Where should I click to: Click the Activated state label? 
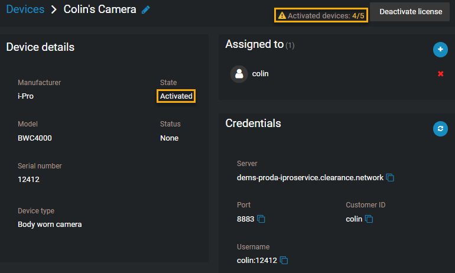(x=176, y=96)
